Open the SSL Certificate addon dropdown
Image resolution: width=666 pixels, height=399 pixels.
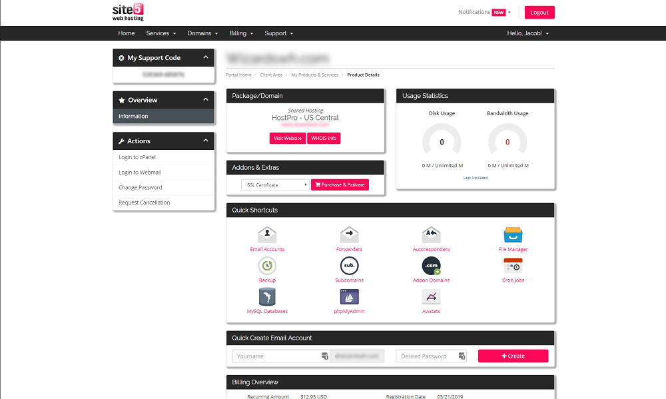275,185
